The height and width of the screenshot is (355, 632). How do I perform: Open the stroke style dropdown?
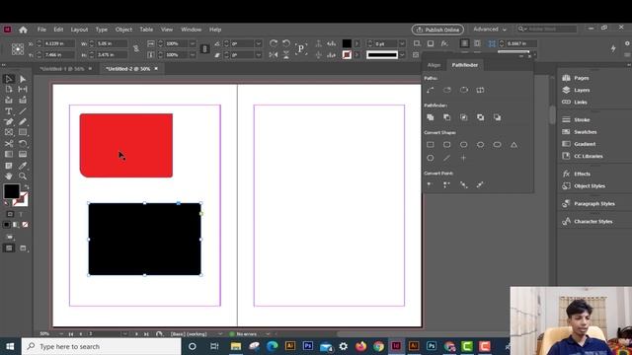402,55
